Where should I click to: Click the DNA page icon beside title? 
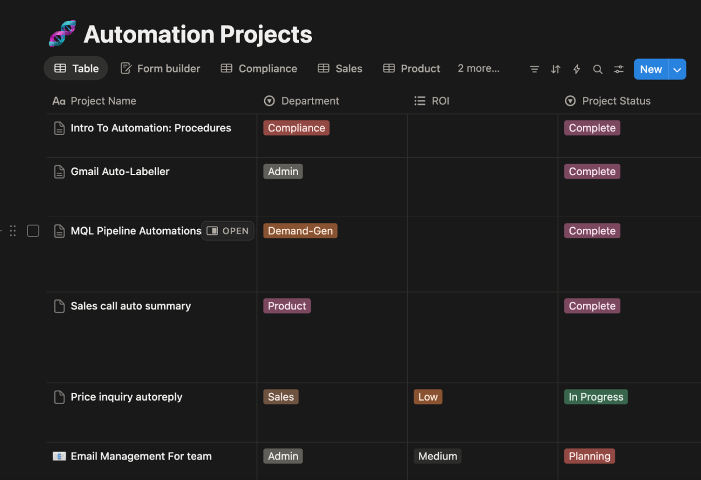(x=62, y=34)
